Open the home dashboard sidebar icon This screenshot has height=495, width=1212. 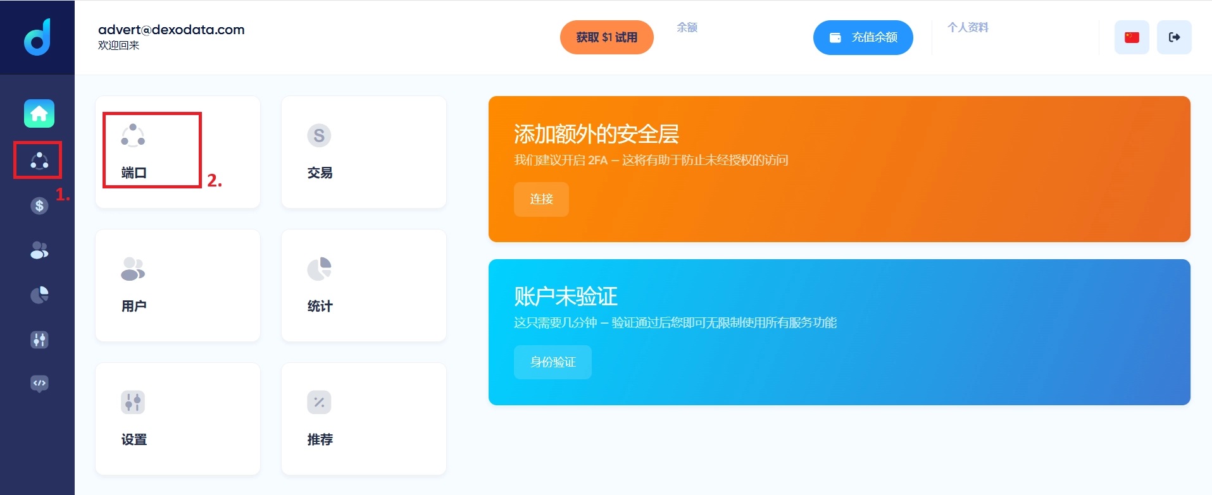pyautogui.click(x=39, y=114)
